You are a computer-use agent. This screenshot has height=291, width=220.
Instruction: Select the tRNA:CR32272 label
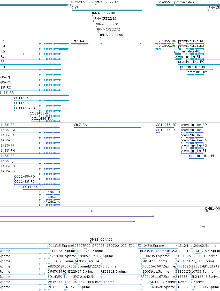(x=108, y=29)
